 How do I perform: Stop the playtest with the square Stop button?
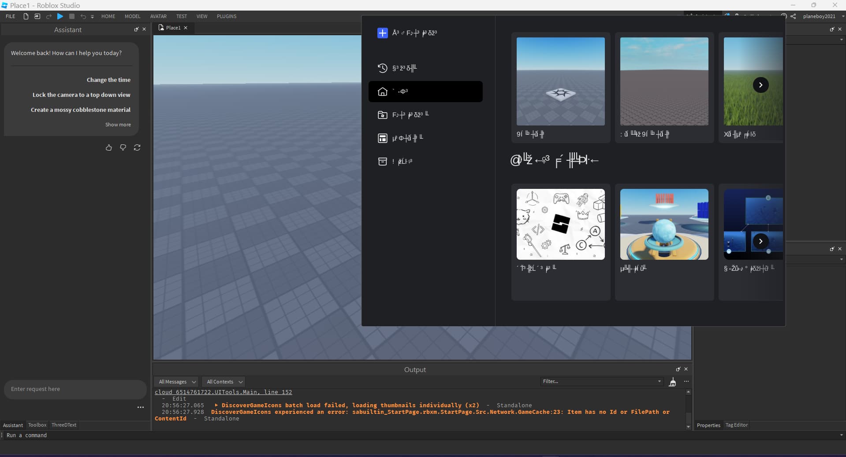(x=72, y=16)
